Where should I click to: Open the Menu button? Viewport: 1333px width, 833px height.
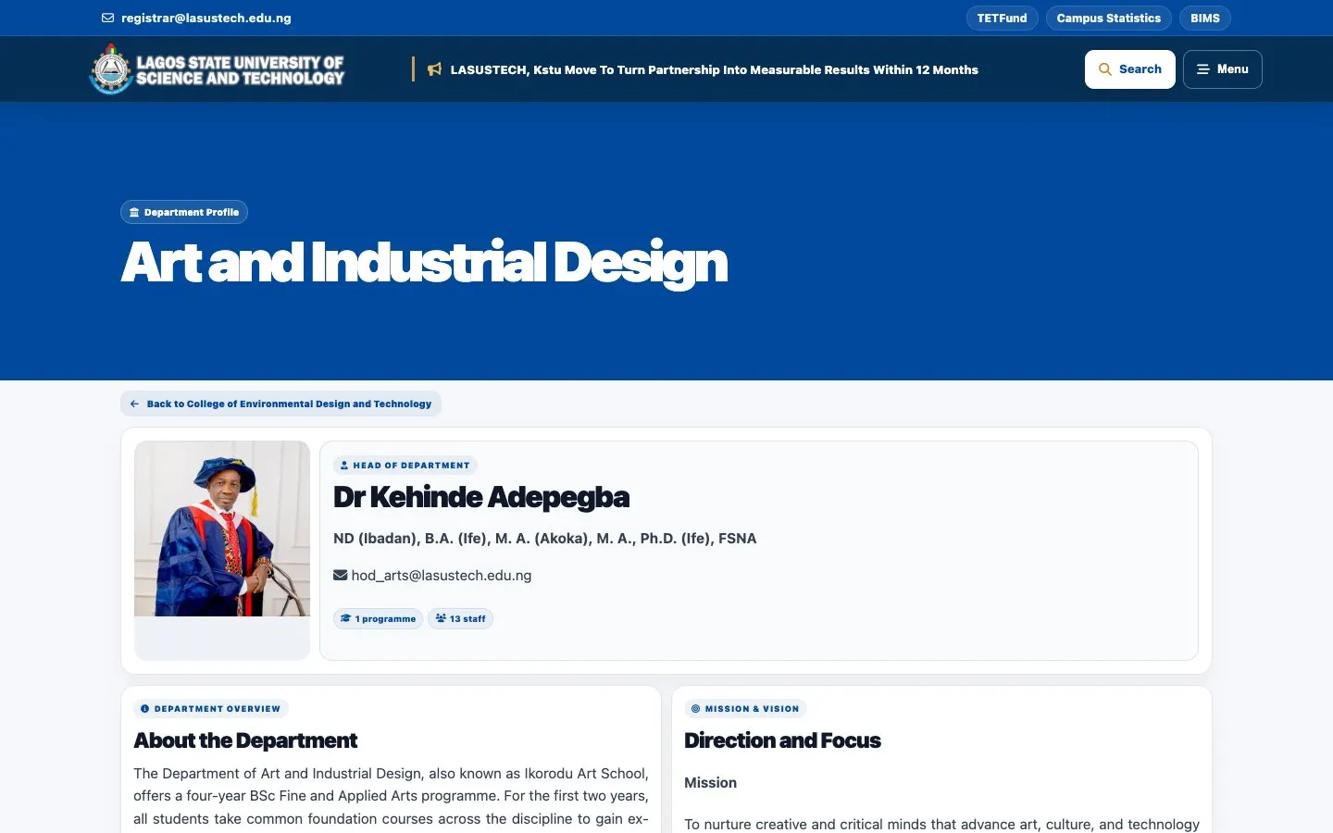1222,69
